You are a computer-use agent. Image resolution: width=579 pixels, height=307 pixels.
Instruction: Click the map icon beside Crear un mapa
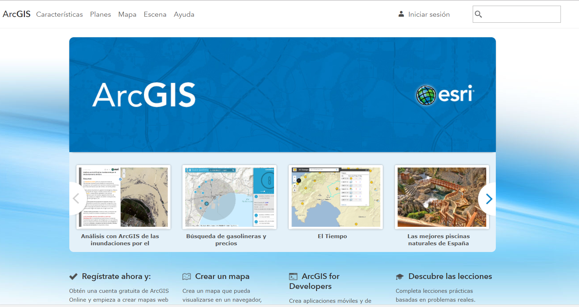[187, 276]
